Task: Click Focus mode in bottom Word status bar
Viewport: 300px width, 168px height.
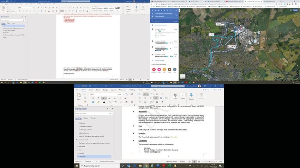Action: (183, 162)
